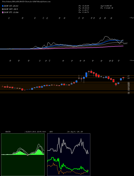Click the price axis label 27

128,76
